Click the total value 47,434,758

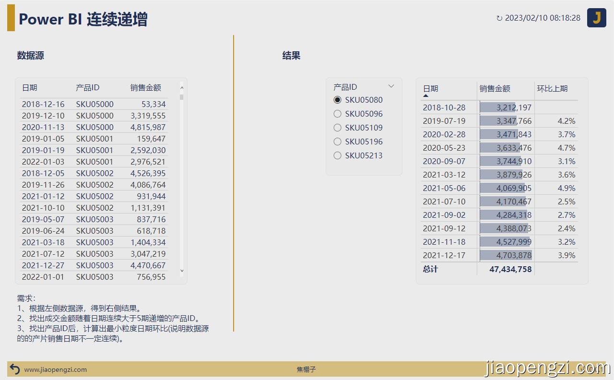510,269
